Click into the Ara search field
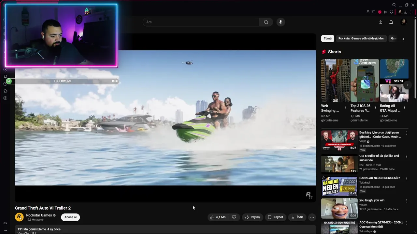 pyautogui.click(x=201, y=22)
